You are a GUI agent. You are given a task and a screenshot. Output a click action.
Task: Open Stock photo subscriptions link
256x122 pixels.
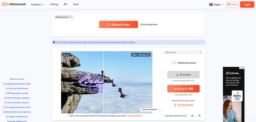[17, 112]
